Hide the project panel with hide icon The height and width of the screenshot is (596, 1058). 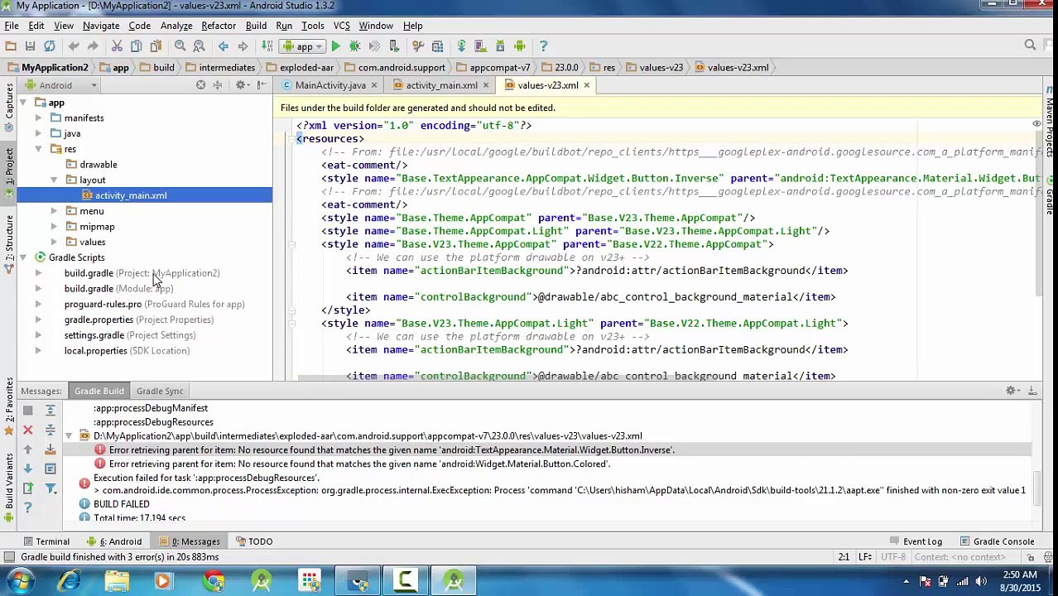pyautogui.click(x=261, y=85)
